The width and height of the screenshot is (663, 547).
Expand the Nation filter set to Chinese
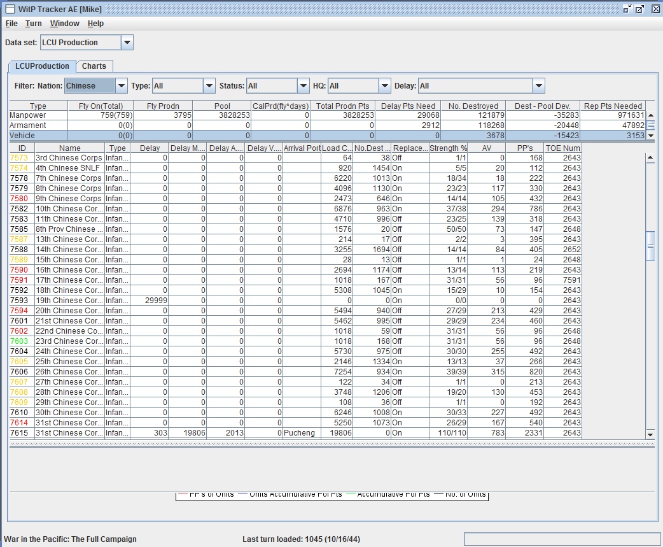click(122, 86)
